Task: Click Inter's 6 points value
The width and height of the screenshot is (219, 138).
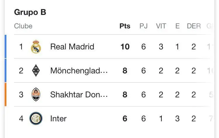Action: pyautogui.click(x=125, y=119)
